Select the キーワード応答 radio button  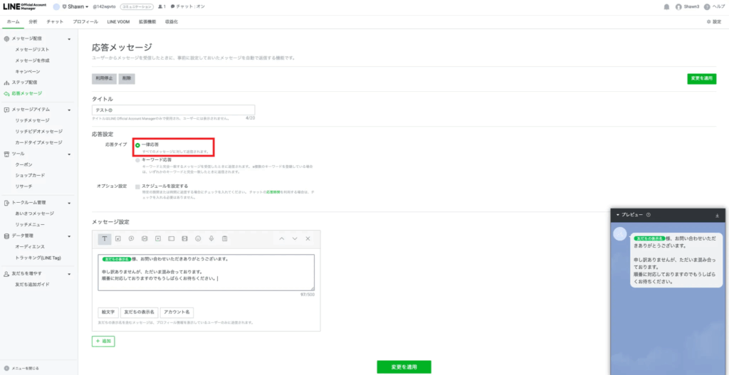pos(137,160)
